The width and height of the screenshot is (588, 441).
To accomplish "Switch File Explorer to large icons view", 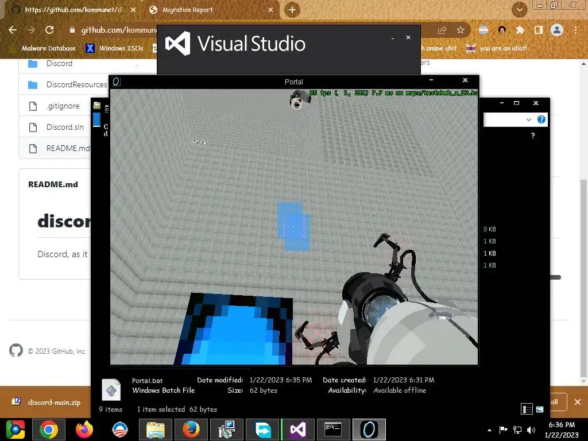I will tap(540, 409).
